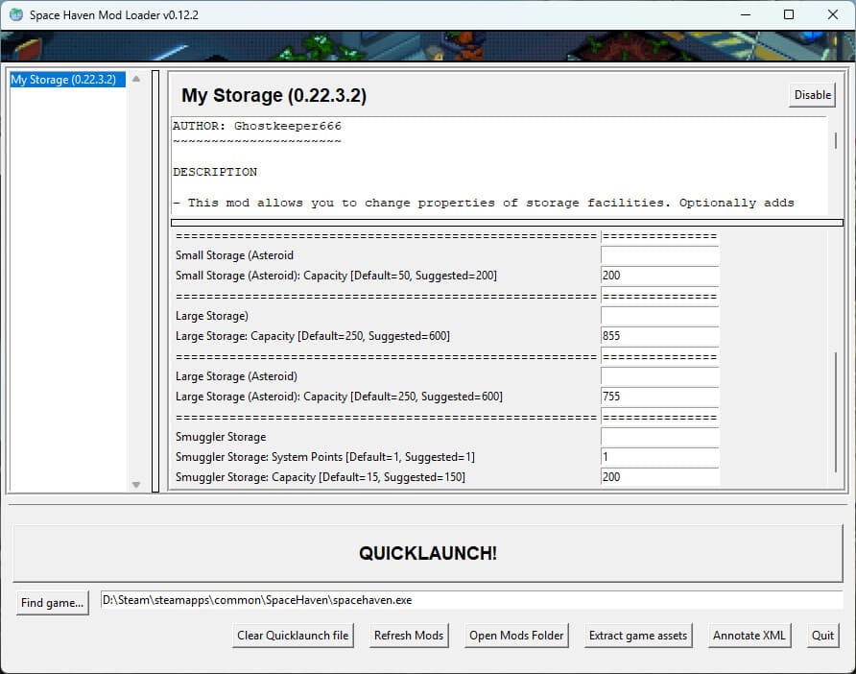Screen dimensions: 856x674
Task: Click the empty field beside Large Storage) header
Action: [659, 316]
